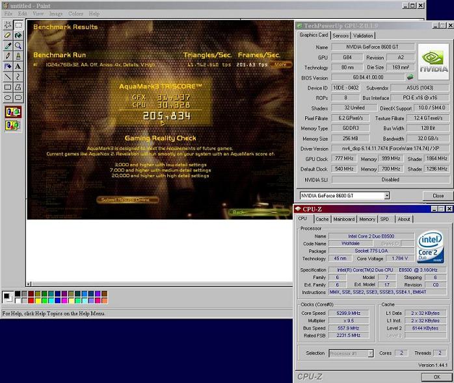
Task: Pick the Polygon shape tool
Action: (18, 87)
